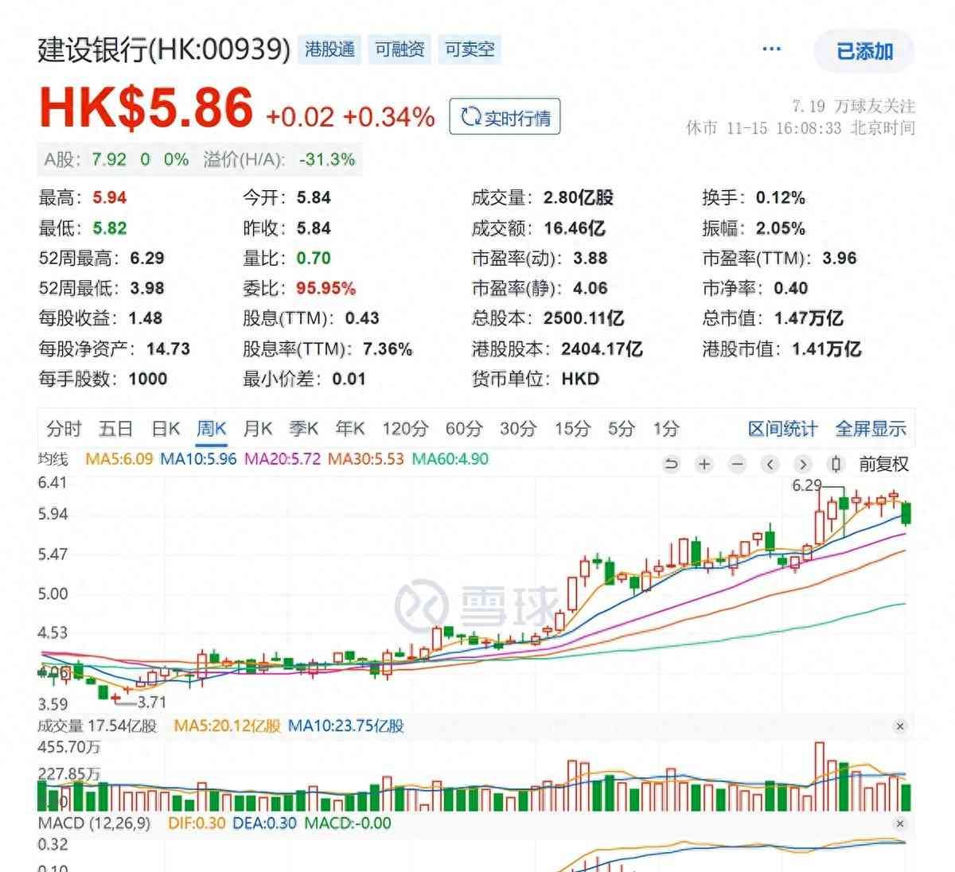Zoom in the chart with the plus icon
The height and width of the screenshot is (872, 955).
pyautogui.click(x=704, y=465)
